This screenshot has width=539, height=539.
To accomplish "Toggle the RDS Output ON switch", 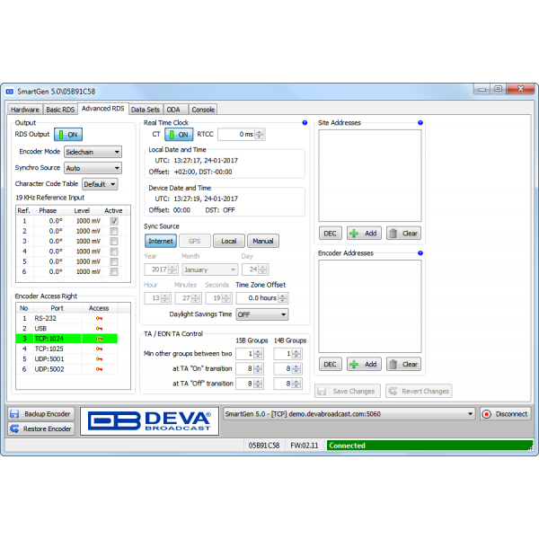I will pos(68,135).
